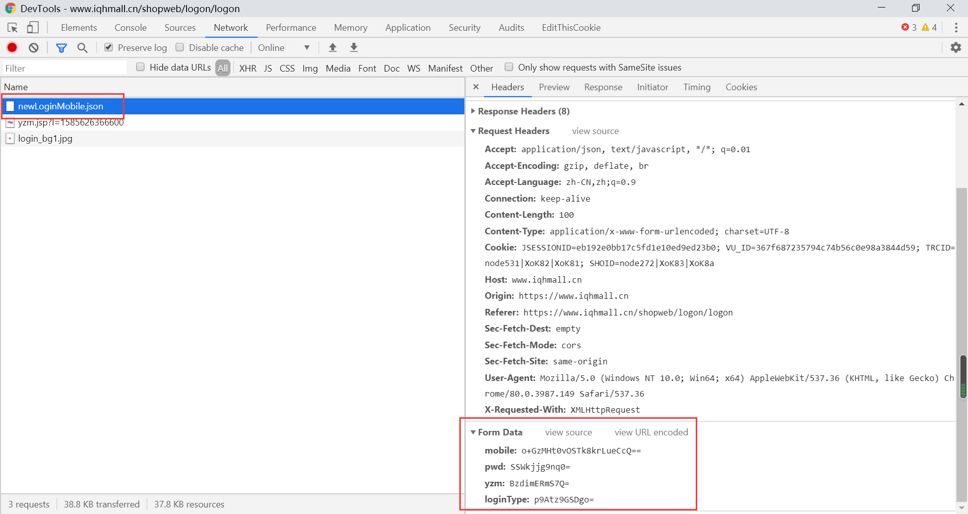Select the login_bg1.jpg request row
The height and width of the screenshot is (514, 968).
tap(232, 139)
